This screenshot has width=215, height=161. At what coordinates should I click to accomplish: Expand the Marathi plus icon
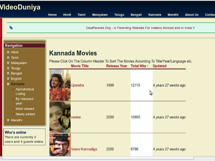click(x=8, y=120)
